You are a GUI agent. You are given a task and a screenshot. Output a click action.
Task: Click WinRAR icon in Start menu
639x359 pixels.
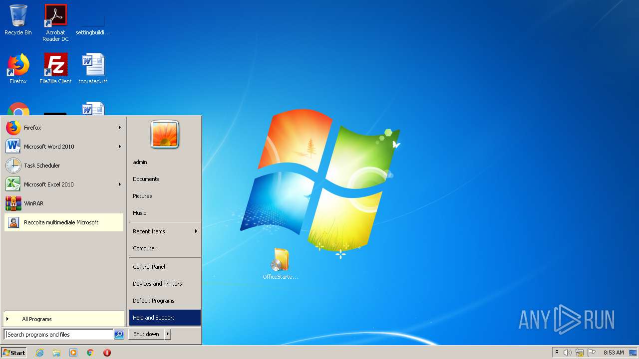click(x=13, y=203)
